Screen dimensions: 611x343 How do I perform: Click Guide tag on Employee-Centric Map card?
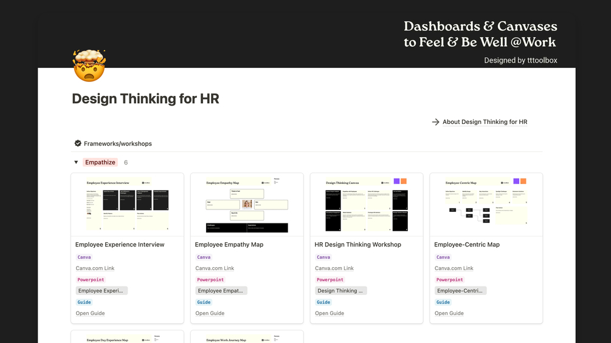443,302
